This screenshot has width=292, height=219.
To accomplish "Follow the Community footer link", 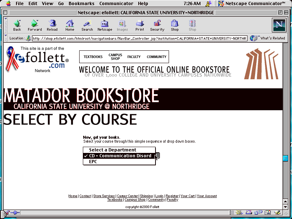I will [x=157, y=200].
